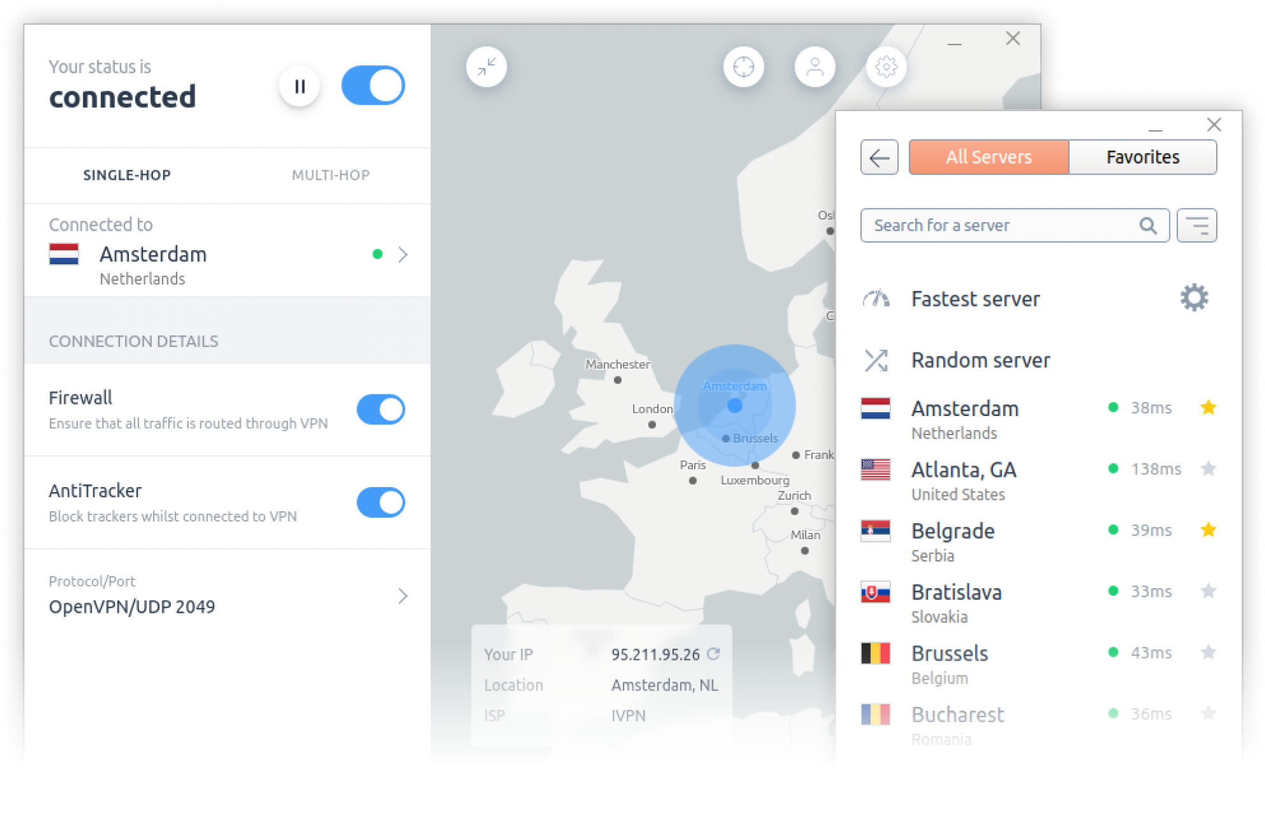Center the map on your location
The image size is (1265, 813).
[744, 67]
